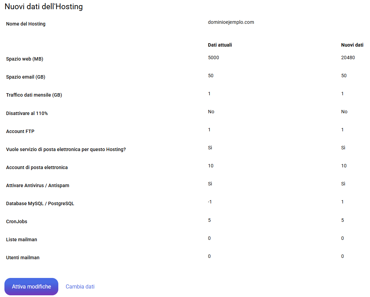Click the Dati attuali column header
This screenshot has width=370, height=297.
pos(220,45)
